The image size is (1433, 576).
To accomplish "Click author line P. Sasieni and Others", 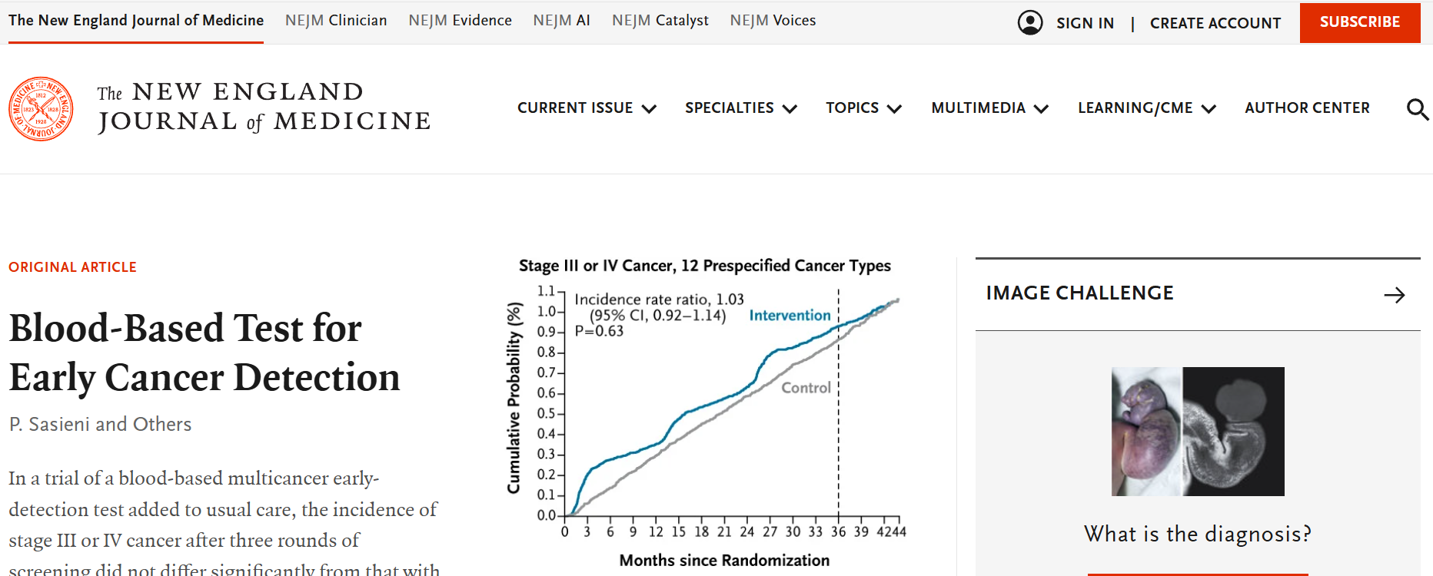I will [100, 424].
